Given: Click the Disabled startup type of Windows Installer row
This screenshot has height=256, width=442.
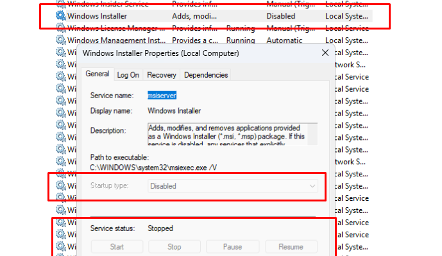Looking at the screenshot, I should (281, 16).
